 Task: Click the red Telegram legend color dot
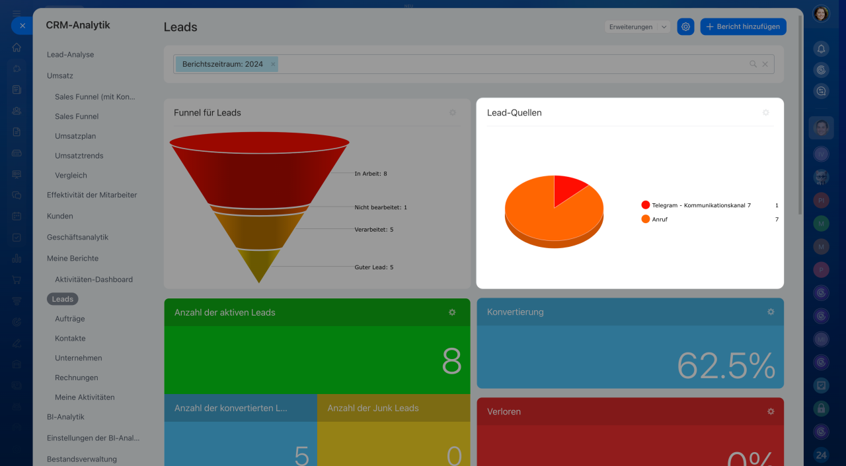click(646, 205)
